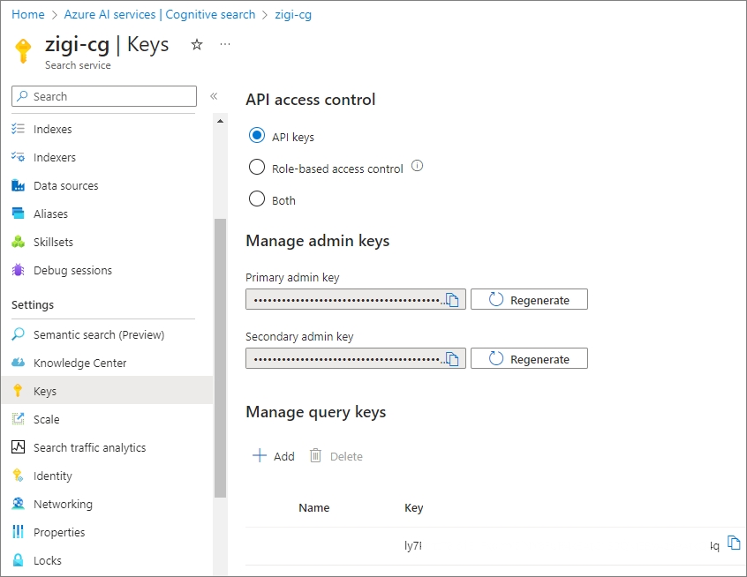Regenerate the secondary admin key

coord(529,358)
